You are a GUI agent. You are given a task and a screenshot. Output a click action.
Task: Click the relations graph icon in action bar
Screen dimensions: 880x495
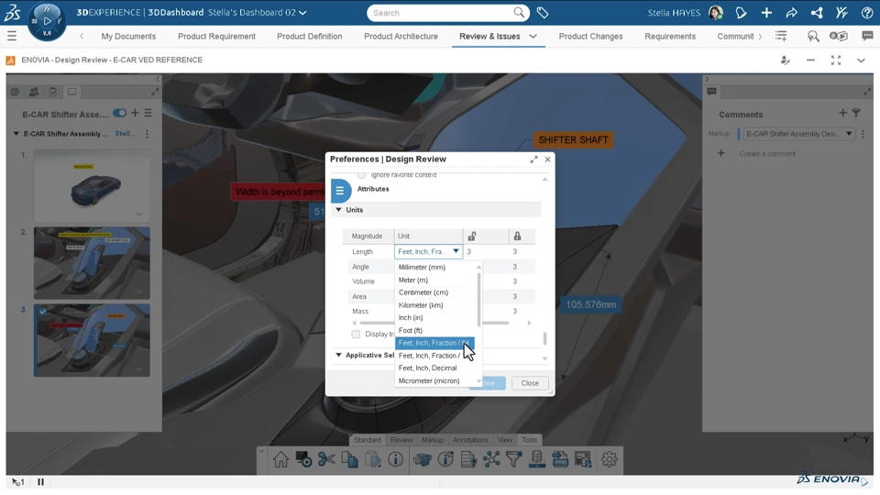pos(491,459)
